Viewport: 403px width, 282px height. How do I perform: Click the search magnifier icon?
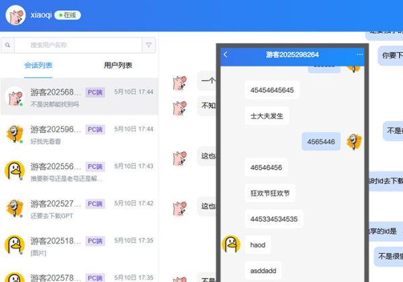(x=7, y=46)
